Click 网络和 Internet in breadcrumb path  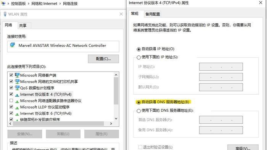[x=44, y=3]
